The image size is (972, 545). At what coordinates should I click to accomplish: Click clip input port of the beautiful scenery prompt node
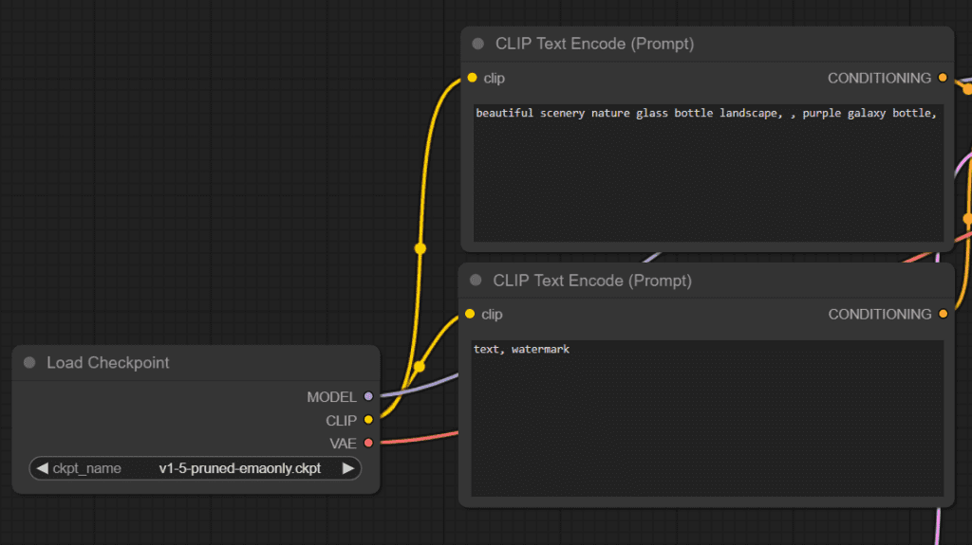pyautogui.click(x=472, y=78)
